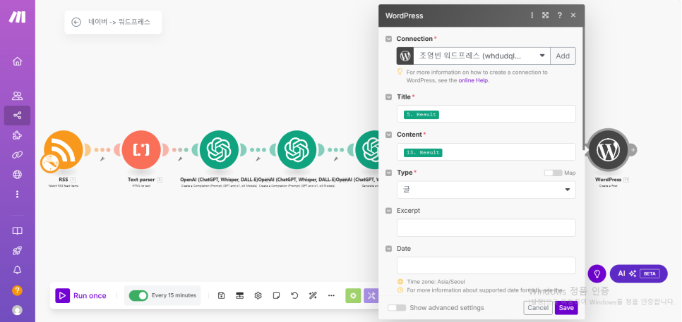Open purple Tools icon in toolbar
682x322 pixels.
(x=371, y=295)
